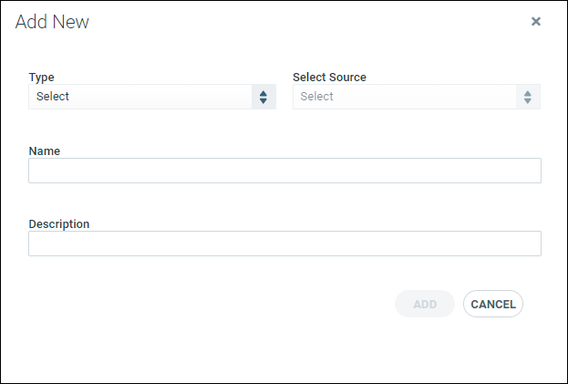Click the Select placeholder in Select Source
Screen dimensions: 568x384
tap(316, 97)
